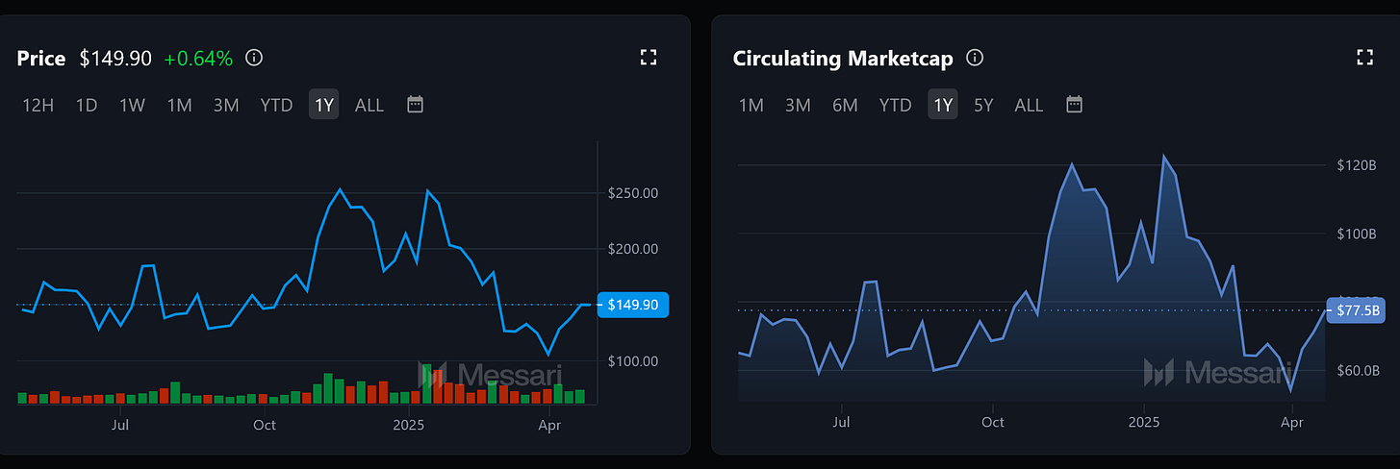1400x469 pixels.
Task: Click the Price panel title
Action: 41,59
